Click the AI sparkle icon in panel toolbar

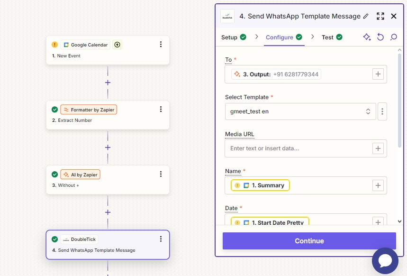[x=367, y=37]
